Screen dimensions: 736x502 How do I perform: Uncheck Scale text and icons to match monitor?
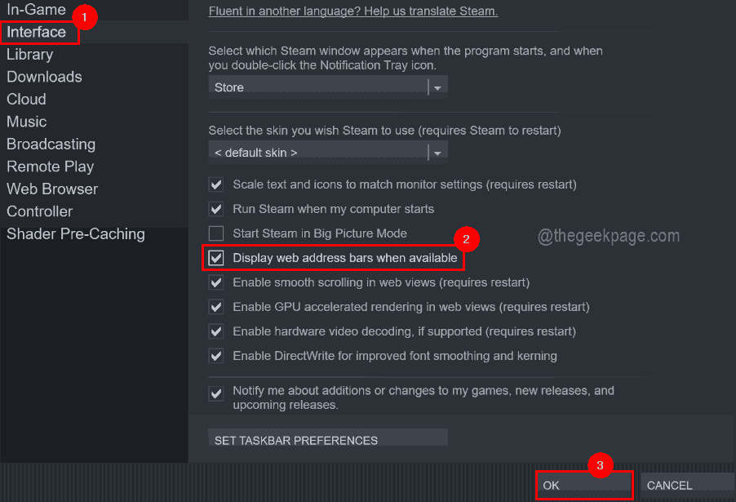pyautogui.click(x=216, y=184)
